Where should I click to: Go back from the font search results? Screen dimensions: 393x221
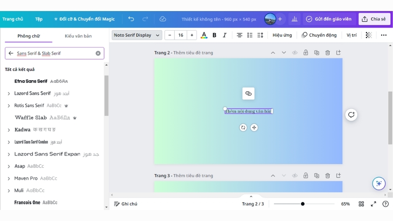(x=11, y=53)
